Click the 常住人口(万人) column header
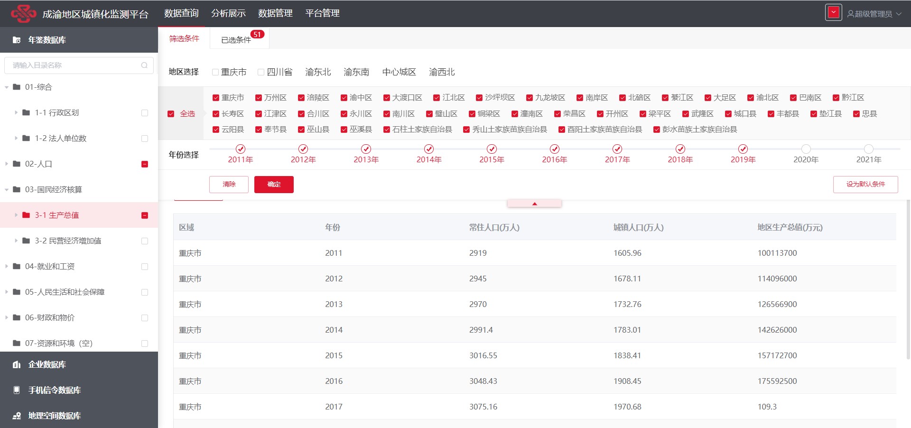The height and width of the screenshot is (428, 911). click(x=494, y=227)
